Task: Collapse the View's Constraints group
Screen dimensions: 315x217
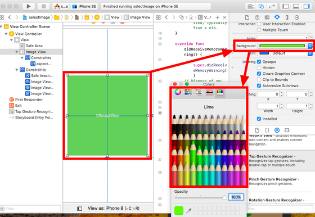Action: [x=17, y=70]
